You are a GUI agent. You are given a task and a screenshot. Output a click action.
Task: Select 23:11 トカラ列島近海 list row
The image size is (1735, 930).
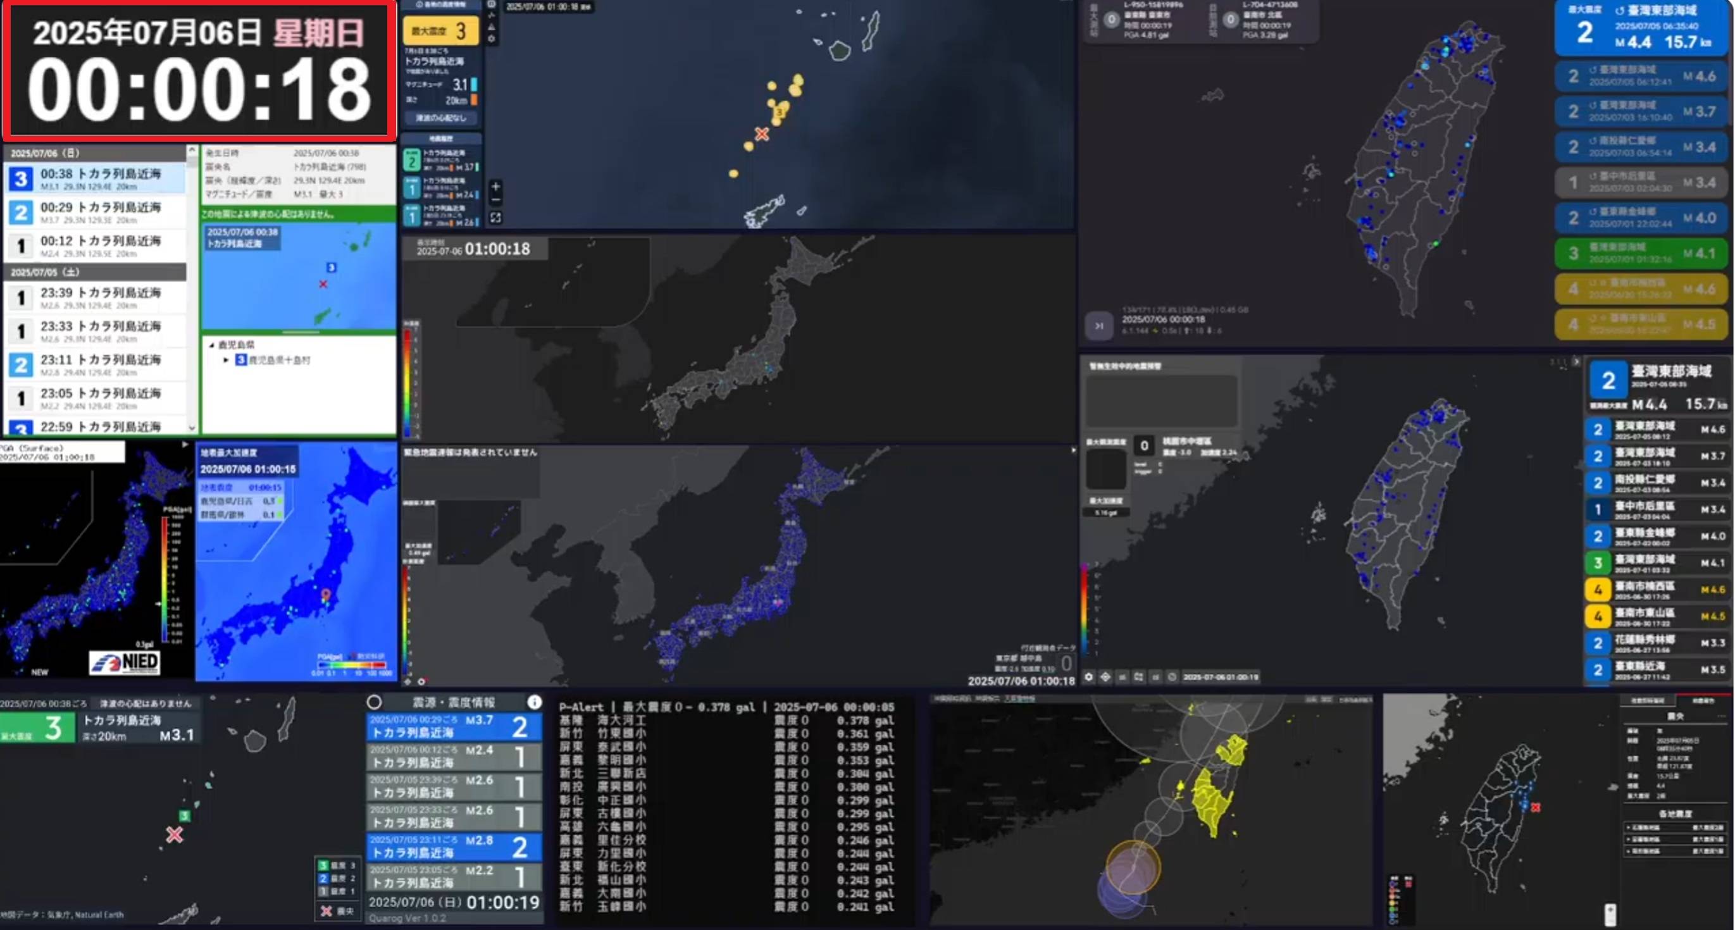(x=96, y=365)
